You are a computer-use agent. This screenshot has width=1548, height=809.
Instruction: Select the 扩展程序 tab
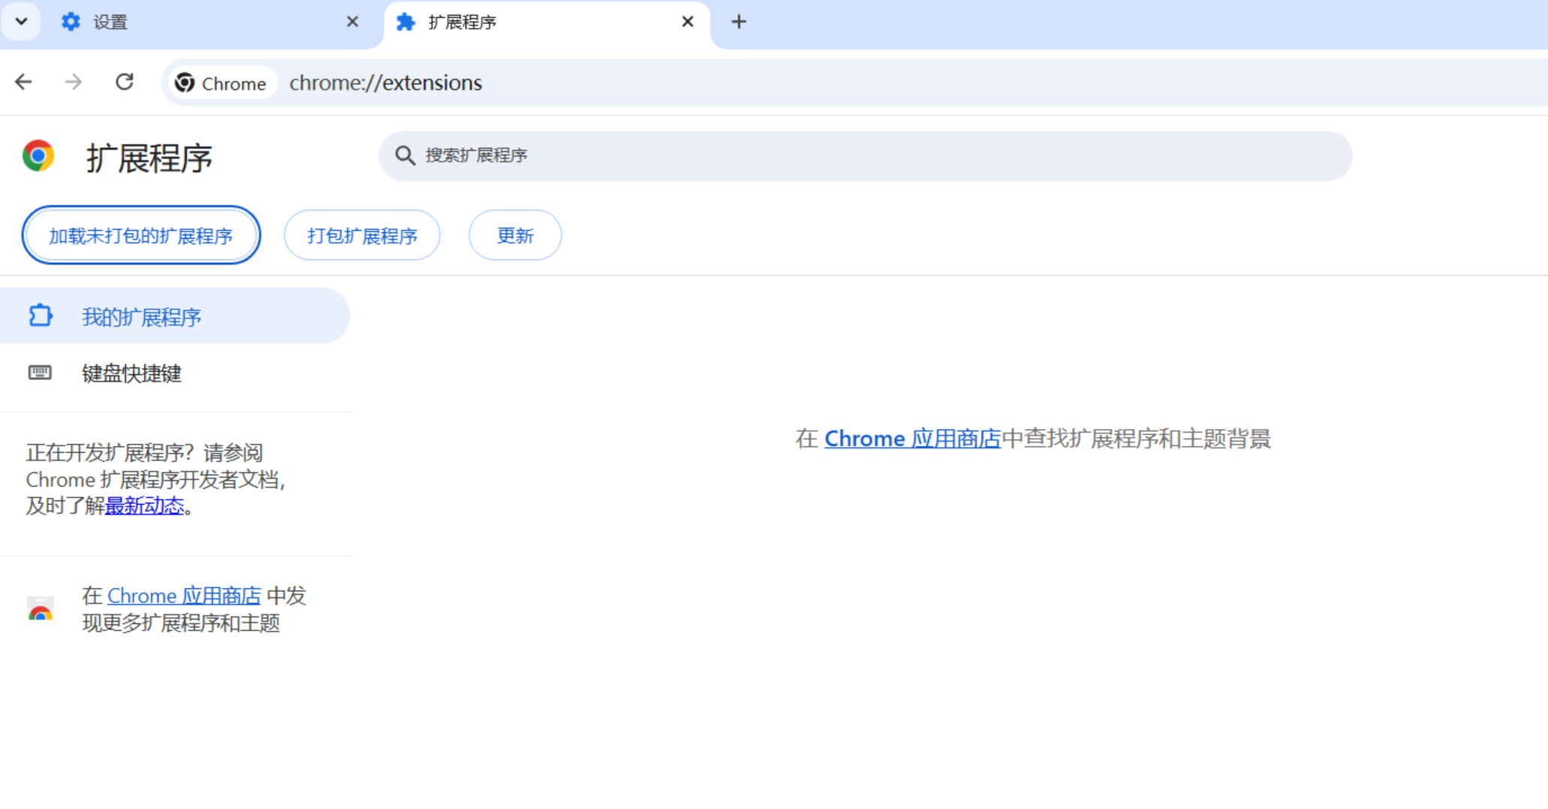pyautogui.click(x=547, y=23)
